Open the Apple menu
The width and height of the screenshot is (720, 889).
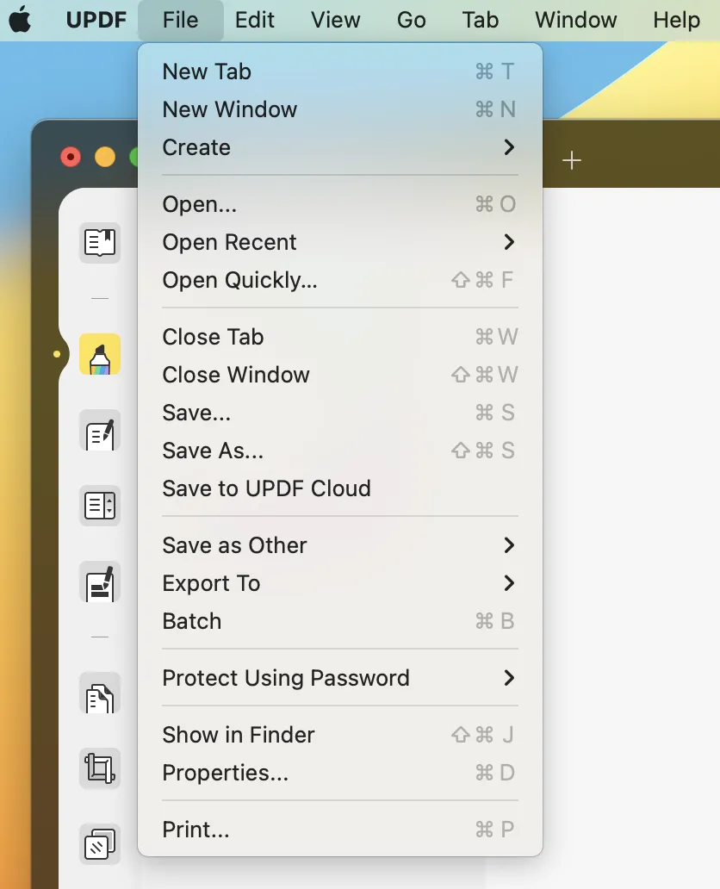[x=21, y=20]
